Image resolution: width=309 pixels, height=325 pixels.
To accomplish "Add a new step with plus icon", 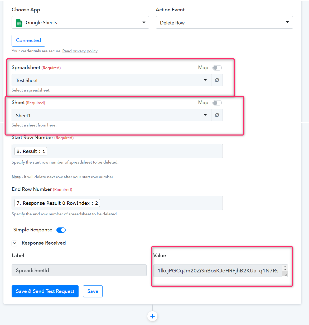I will coord(152,316).
